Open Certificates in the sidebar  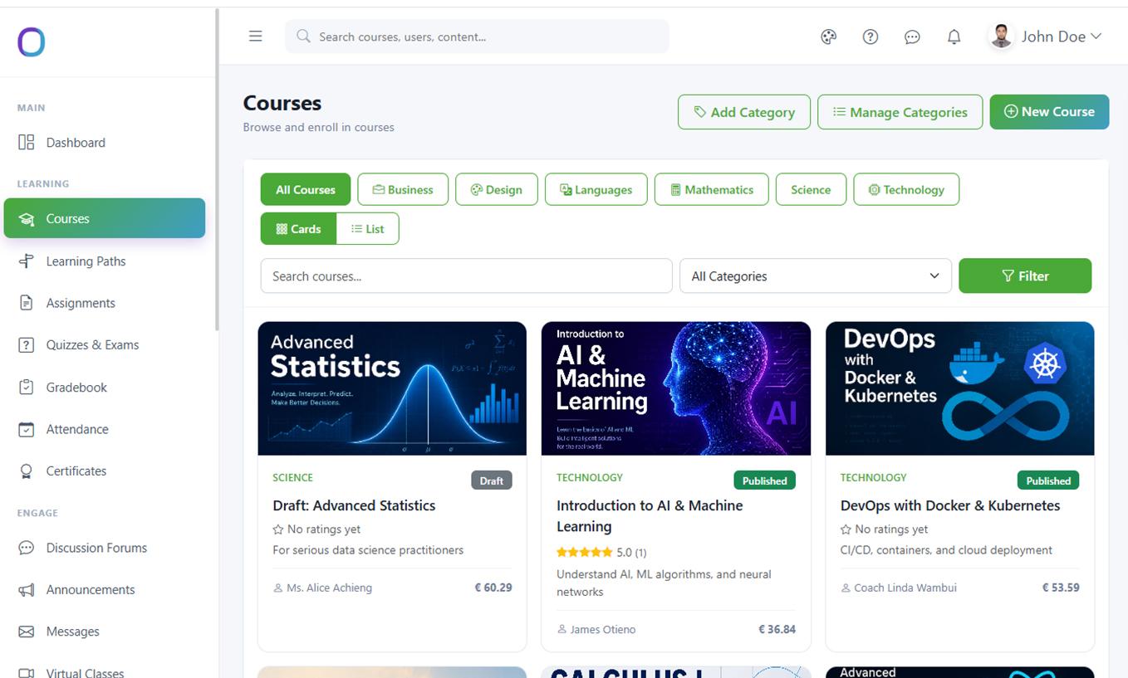point(105,471)
